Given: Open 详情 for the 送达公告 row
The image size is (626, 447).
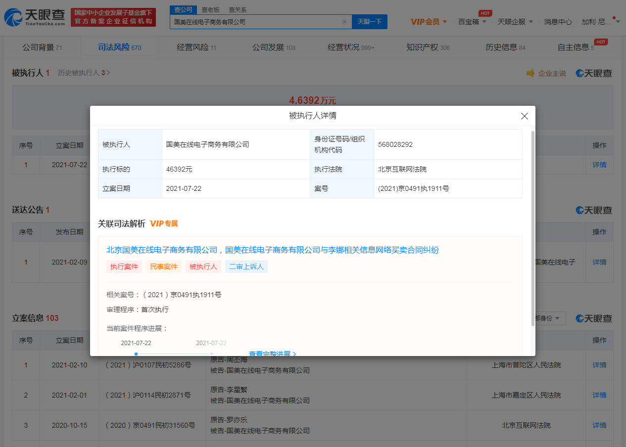Looking at the screenshot, I should (599, 262).
